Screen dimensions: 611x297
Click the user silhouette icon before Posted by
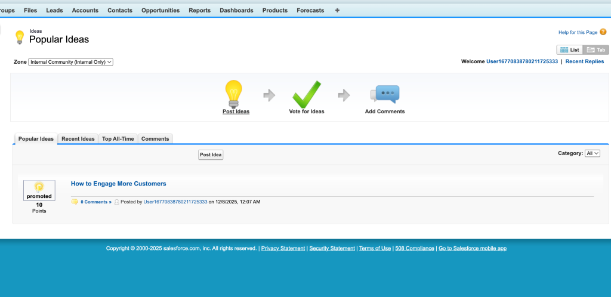tap(116, 202)
